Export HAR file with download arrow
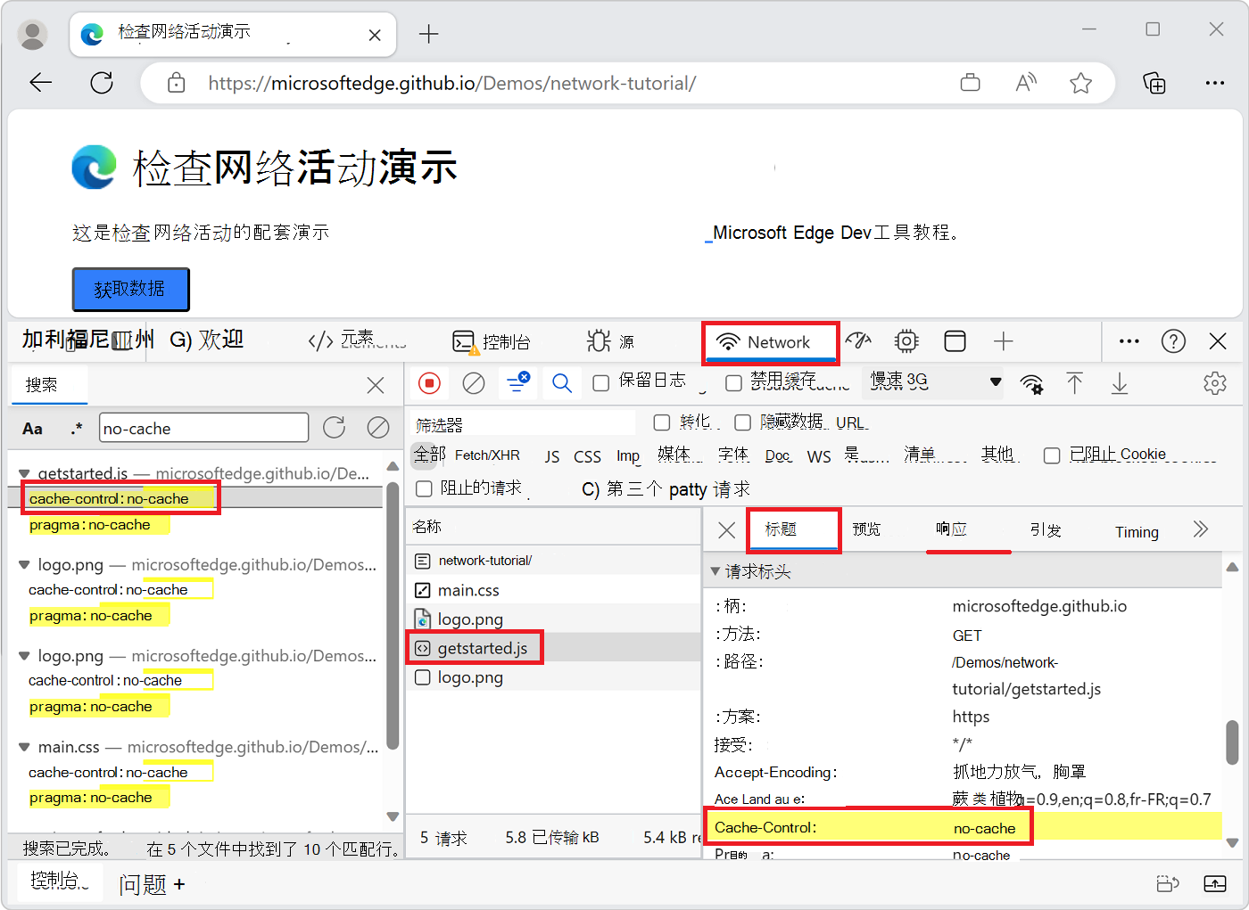 coord(1119,382)
